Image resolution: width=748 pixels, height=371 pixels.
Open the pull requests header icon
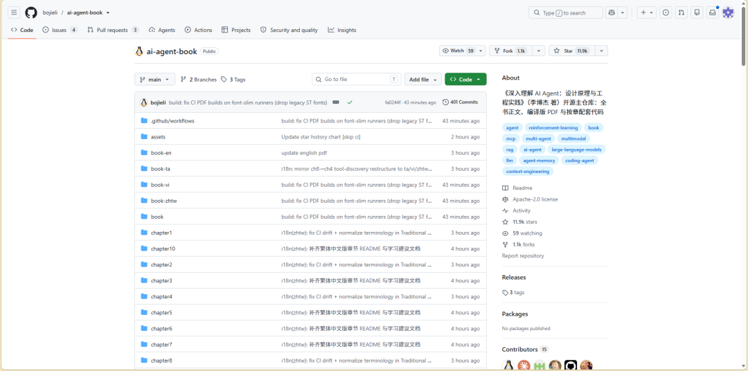point(682,13)
